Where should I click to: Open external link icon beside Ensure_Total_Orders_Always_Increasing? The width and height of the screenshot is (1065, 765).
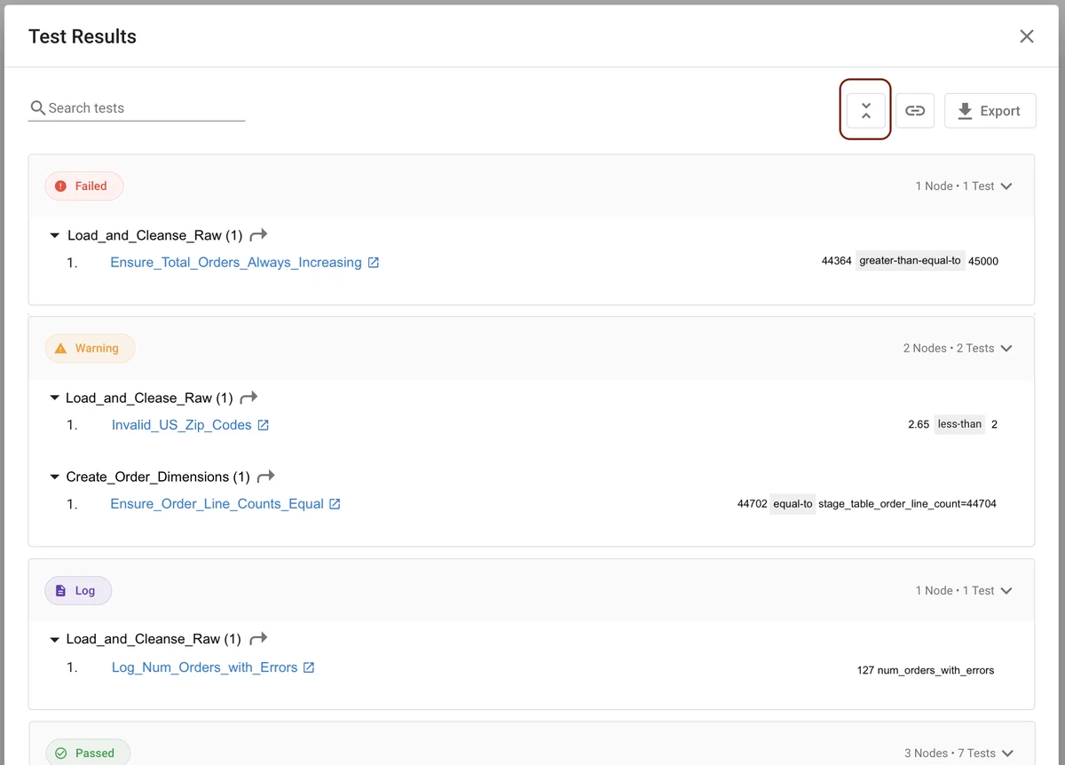374,263
